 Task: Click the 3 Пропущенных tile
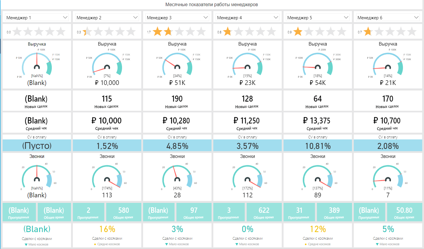point(229,212)
